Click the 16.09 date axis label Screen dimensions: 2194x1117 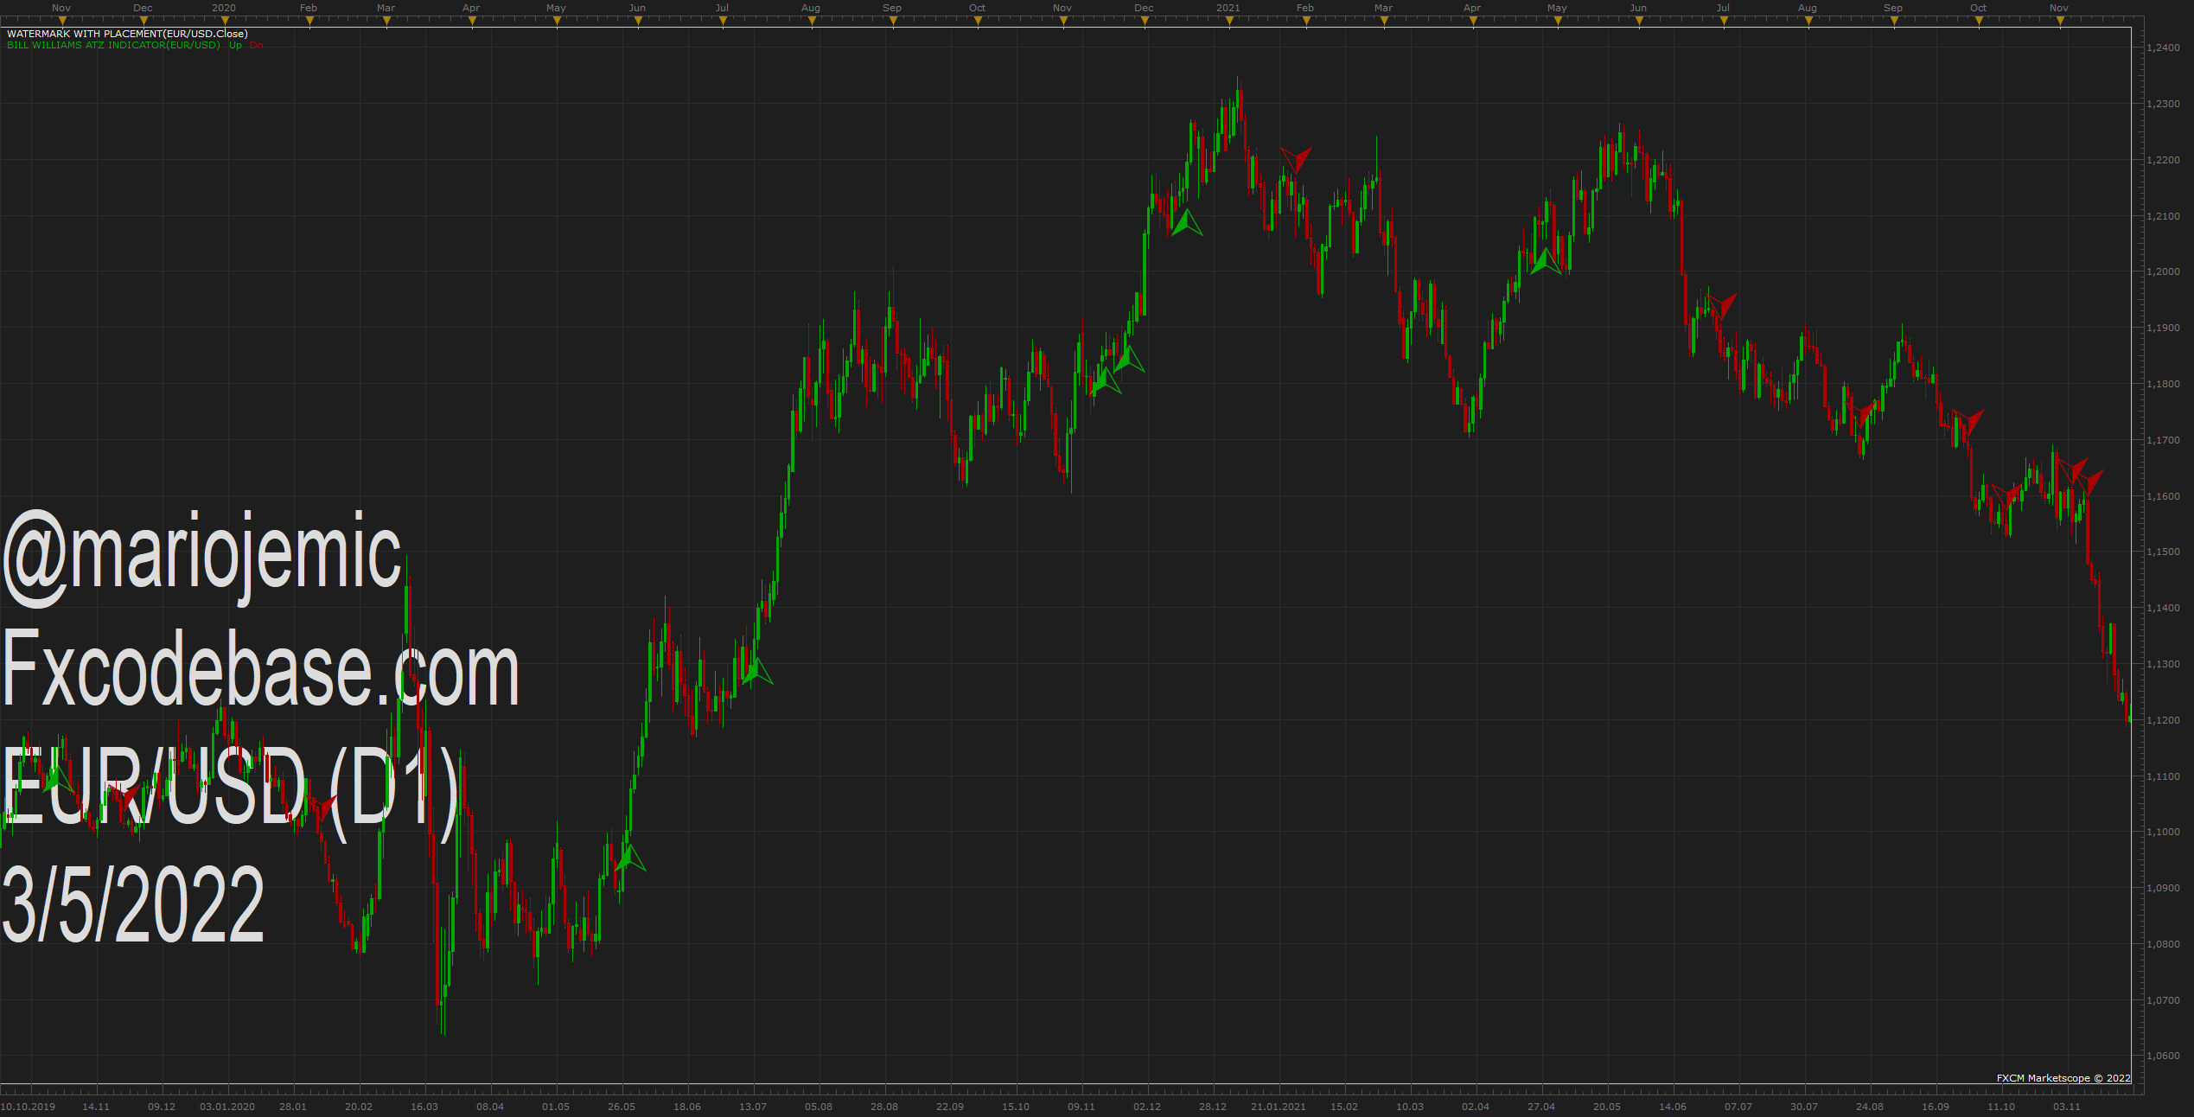coord(1936,1107)
